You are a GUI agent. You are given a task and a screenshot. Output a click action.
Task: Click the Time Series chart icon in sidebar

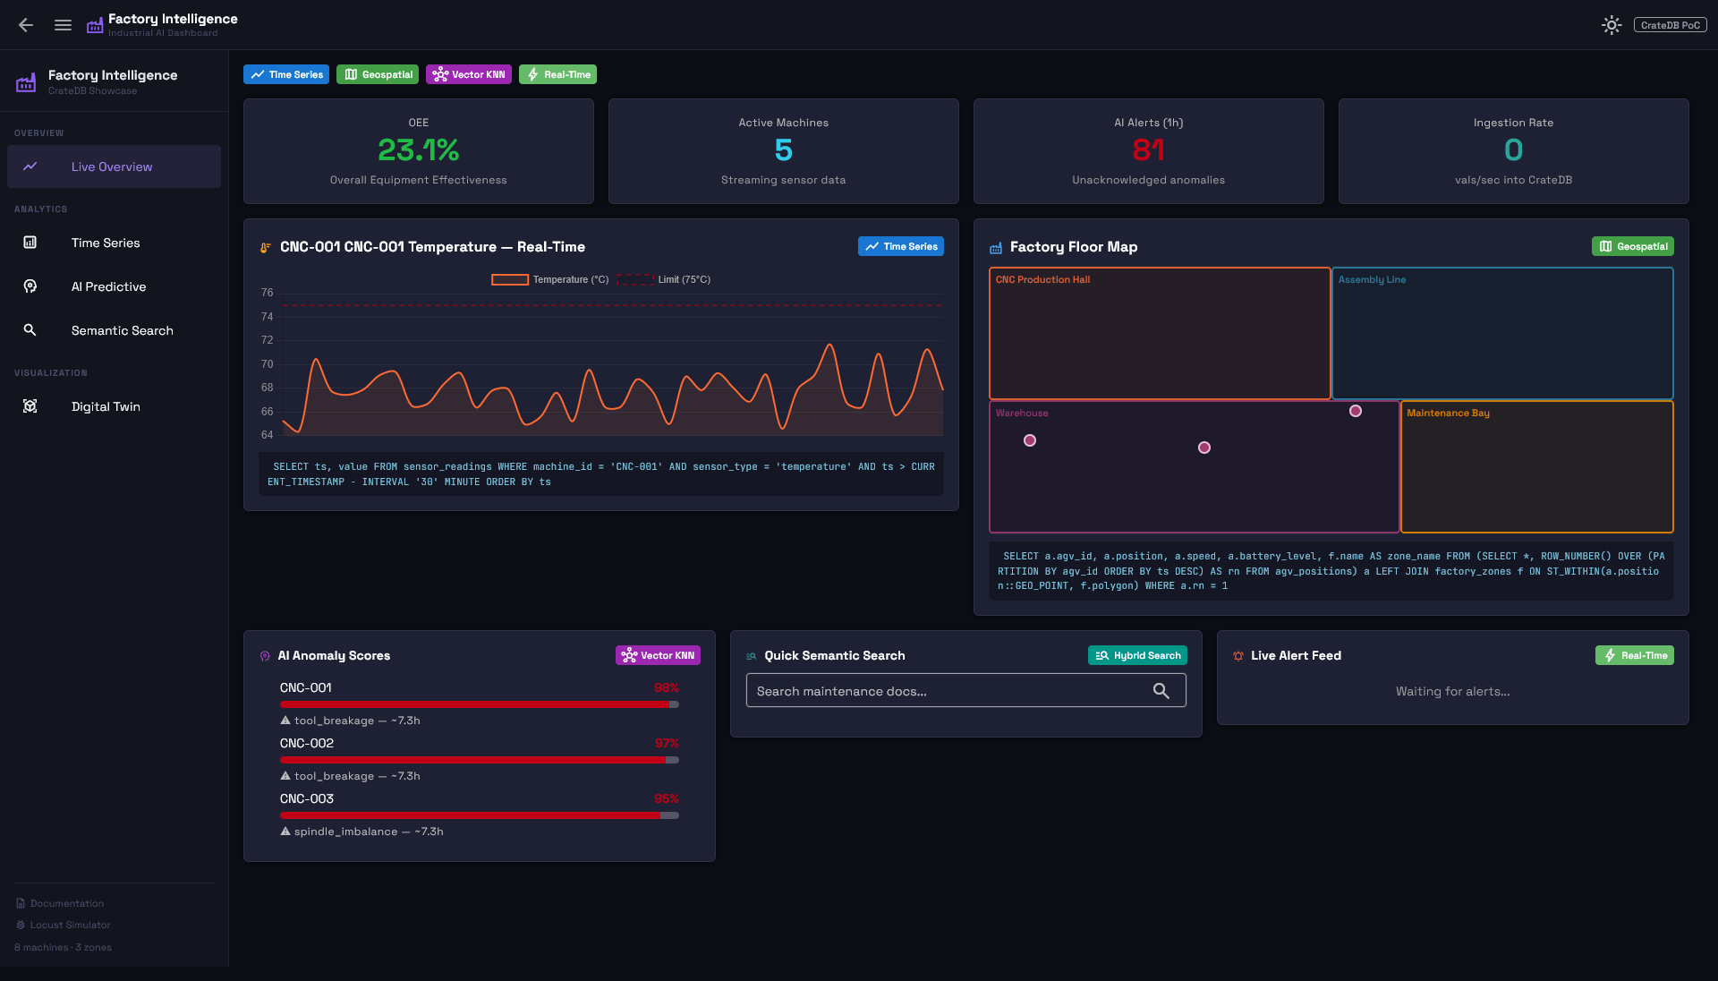click(x=30, y=243)
